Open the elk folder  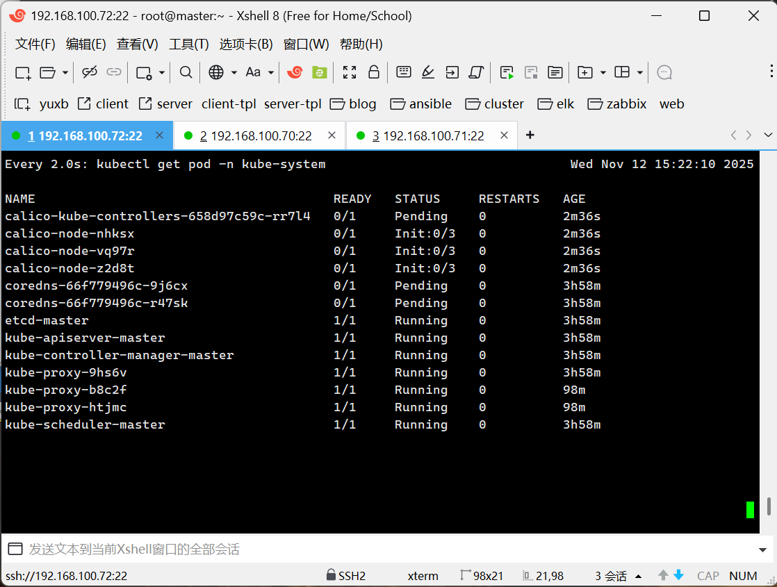pyautogui.click(x=556, y=104)
